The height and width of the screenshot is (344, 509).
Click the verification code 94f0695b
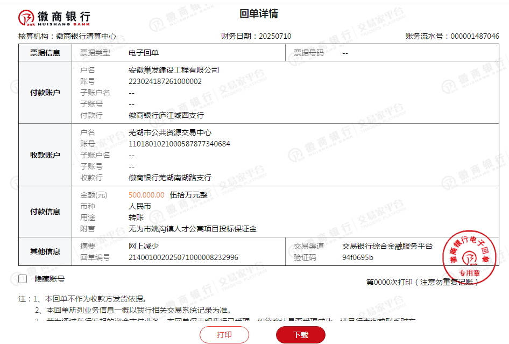pyautogui.click(x=358, y=257)
